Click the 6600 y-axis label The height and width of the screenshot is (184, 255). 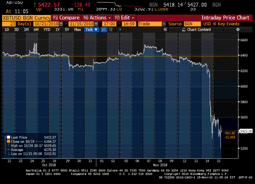tap(244, 40)
